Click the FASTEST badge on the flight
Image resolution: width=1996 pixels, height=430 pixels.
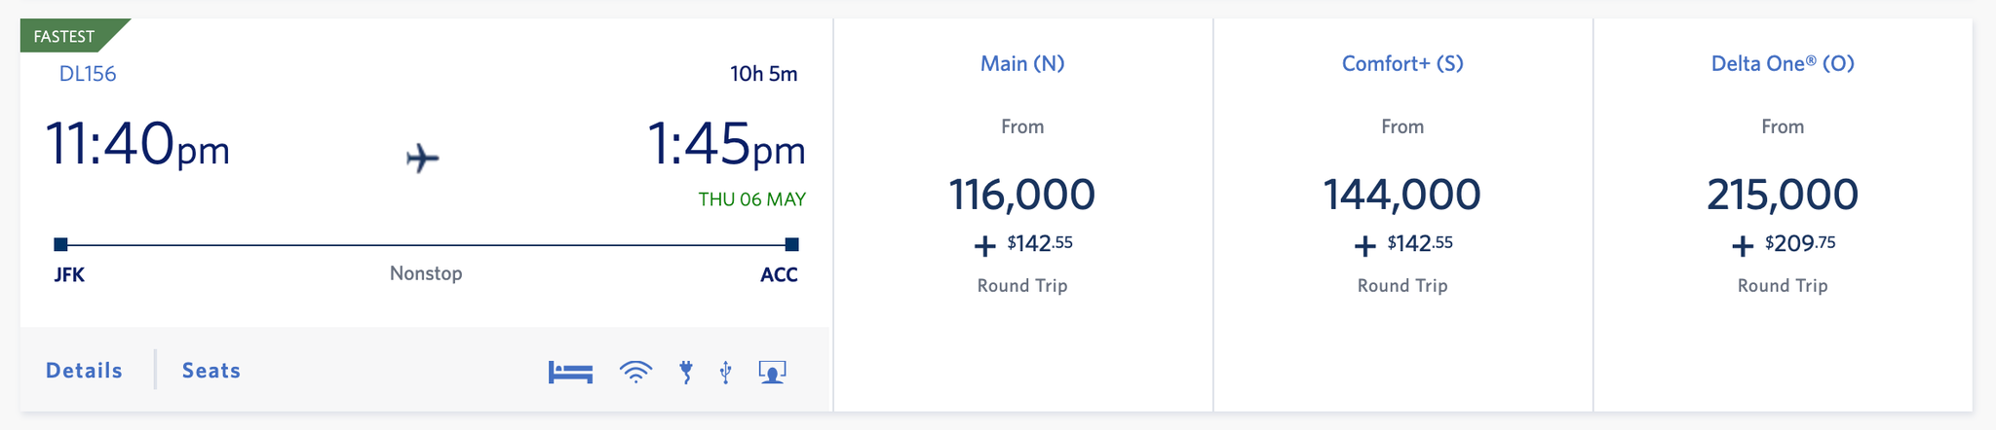[66, 36]
